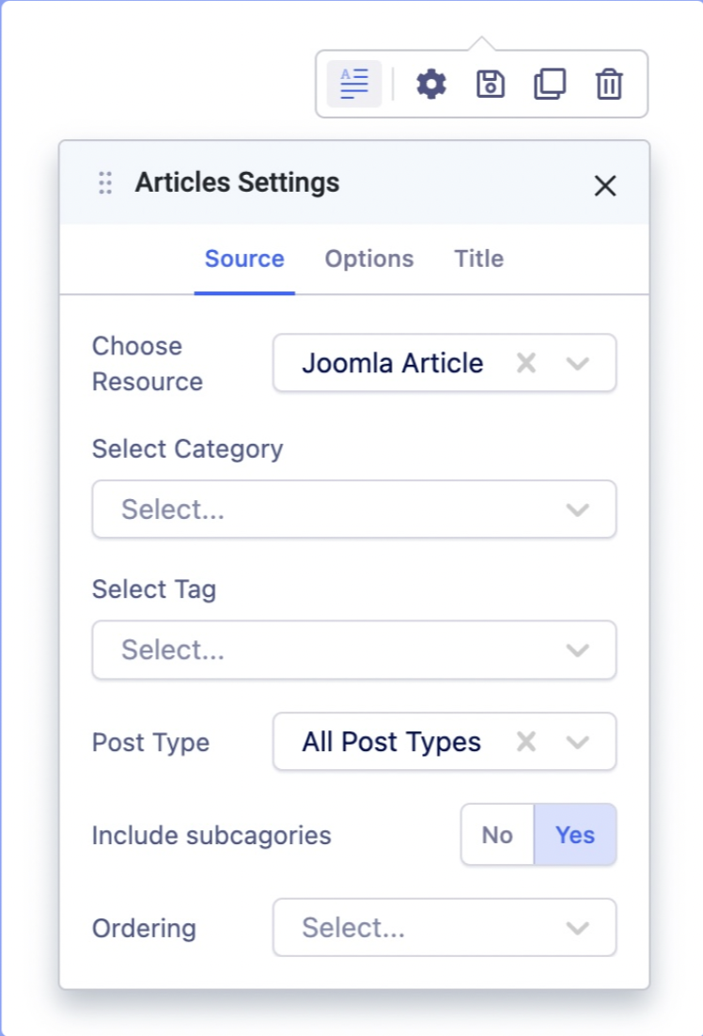The width and height of the screenshot is (703, 1036).
Task: Set Include subcategories to No
Action: pos(497,834)
